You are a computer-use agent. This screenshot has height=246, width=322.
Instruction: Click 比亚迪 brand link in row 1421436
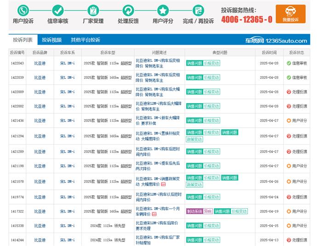[40, 121]
